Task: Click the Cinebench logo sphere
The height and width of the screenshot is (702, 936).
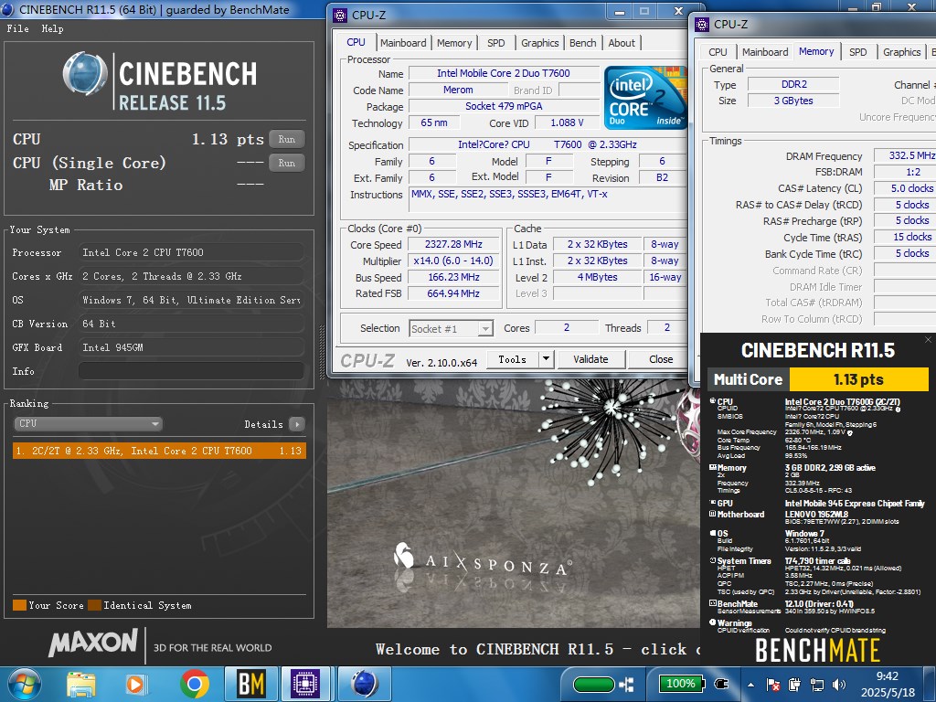Action: (x=85, y=73)
